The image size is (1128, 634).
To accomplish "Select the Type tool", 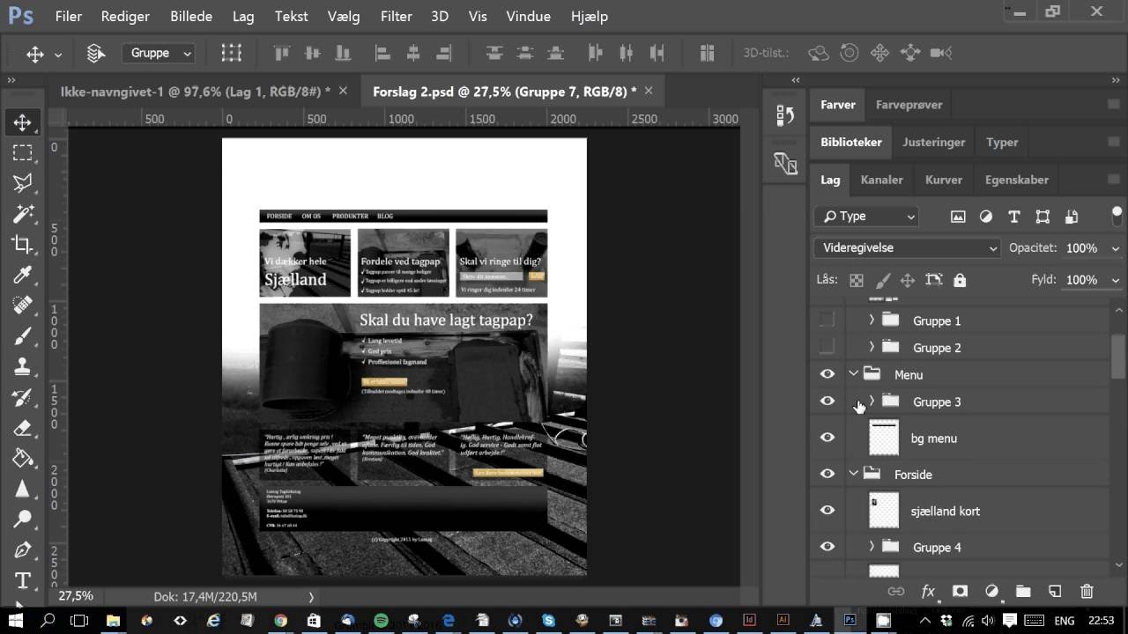I will (x=23, y=581).
